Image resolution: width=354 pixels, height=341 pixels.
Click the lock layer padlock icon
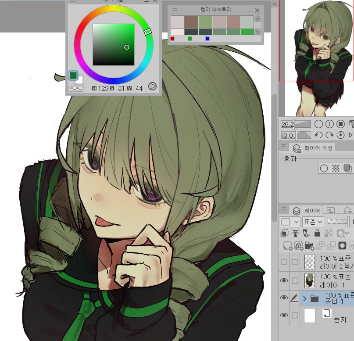317,233
